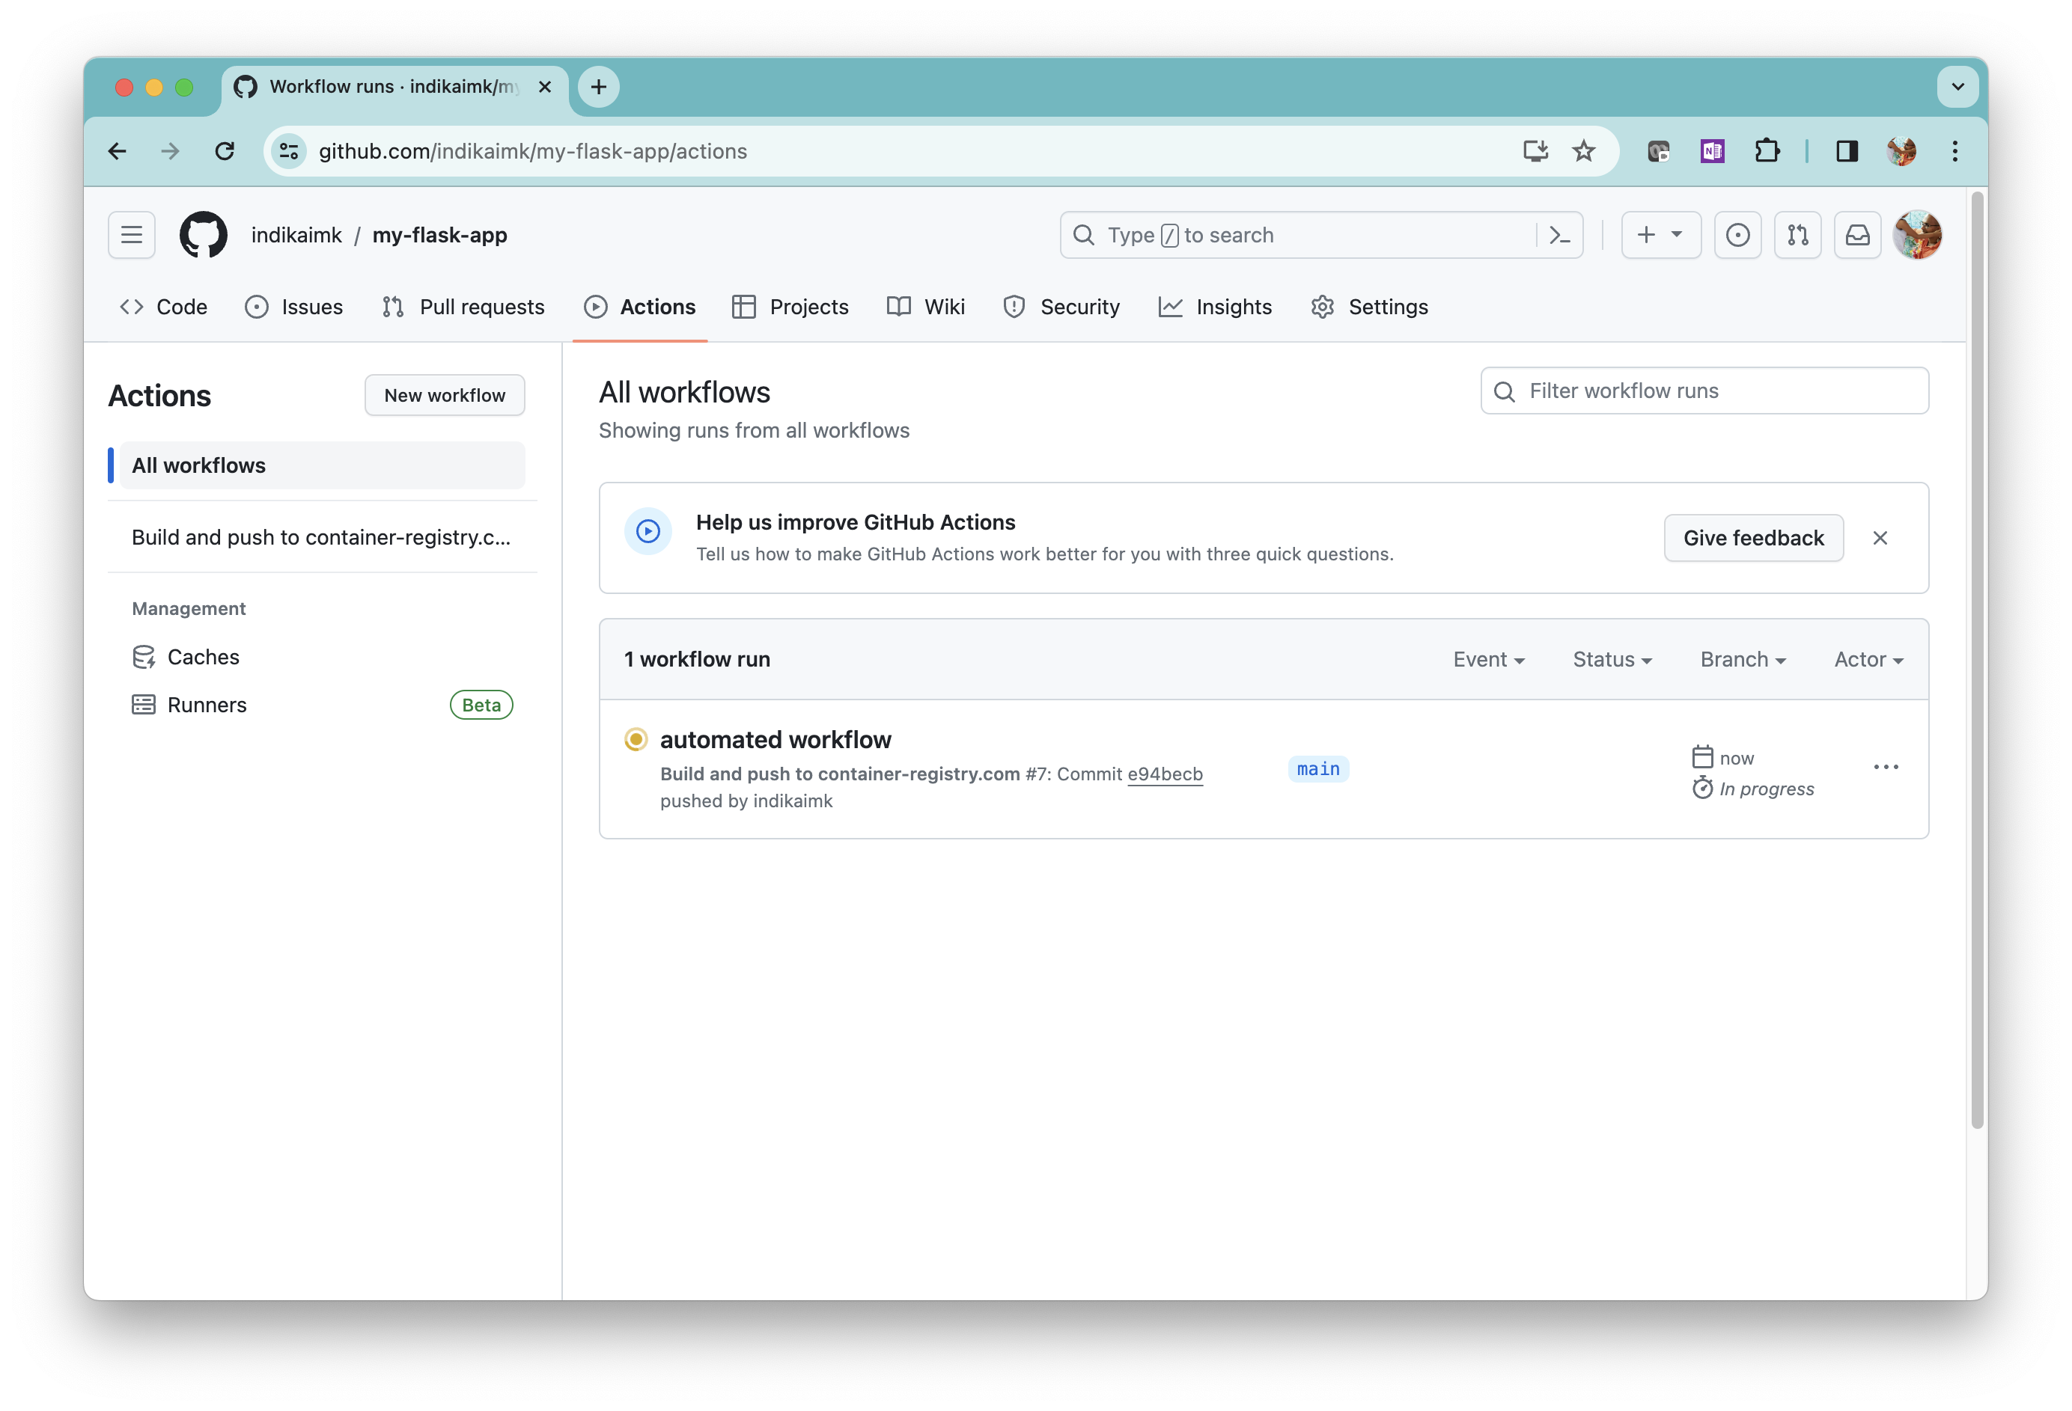This screenshot has height=1411, width=2072.
Task: Click the my-flask-app repository link
Action: [x=439, y=236]
